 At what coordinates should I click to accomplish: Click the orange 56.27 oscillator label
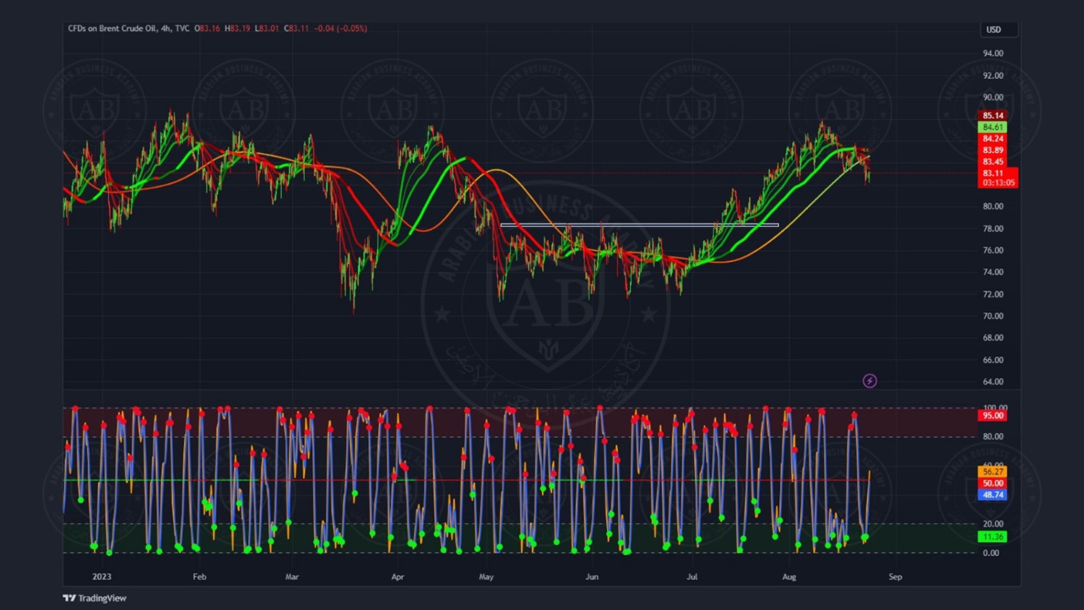pos(992,472)
